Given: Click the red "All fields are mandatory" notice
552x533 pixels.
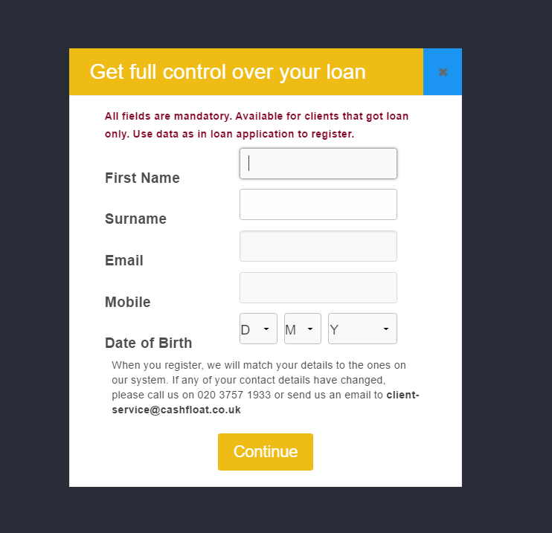Looking at the screenshot, I should click(x=257, y=125).
